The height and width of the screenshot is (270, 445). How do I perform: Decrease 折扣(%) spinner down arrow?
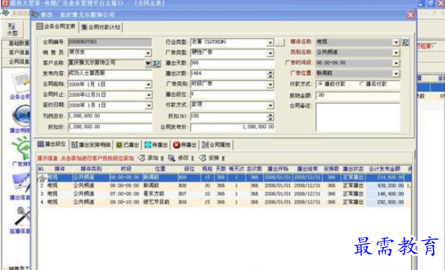(x=271, y=118)
